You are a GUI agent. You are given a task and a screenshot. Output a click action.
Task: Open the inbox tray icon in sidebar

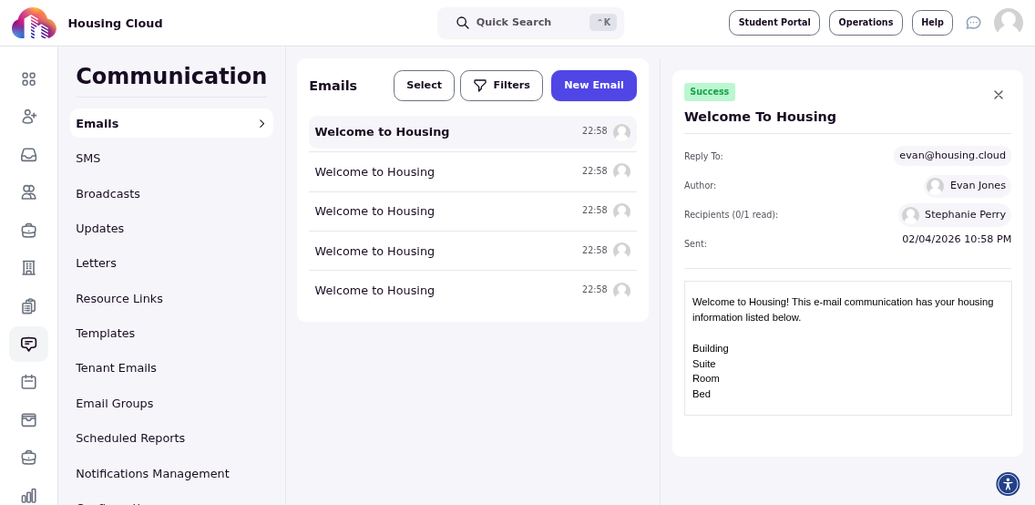coord(28,154)
